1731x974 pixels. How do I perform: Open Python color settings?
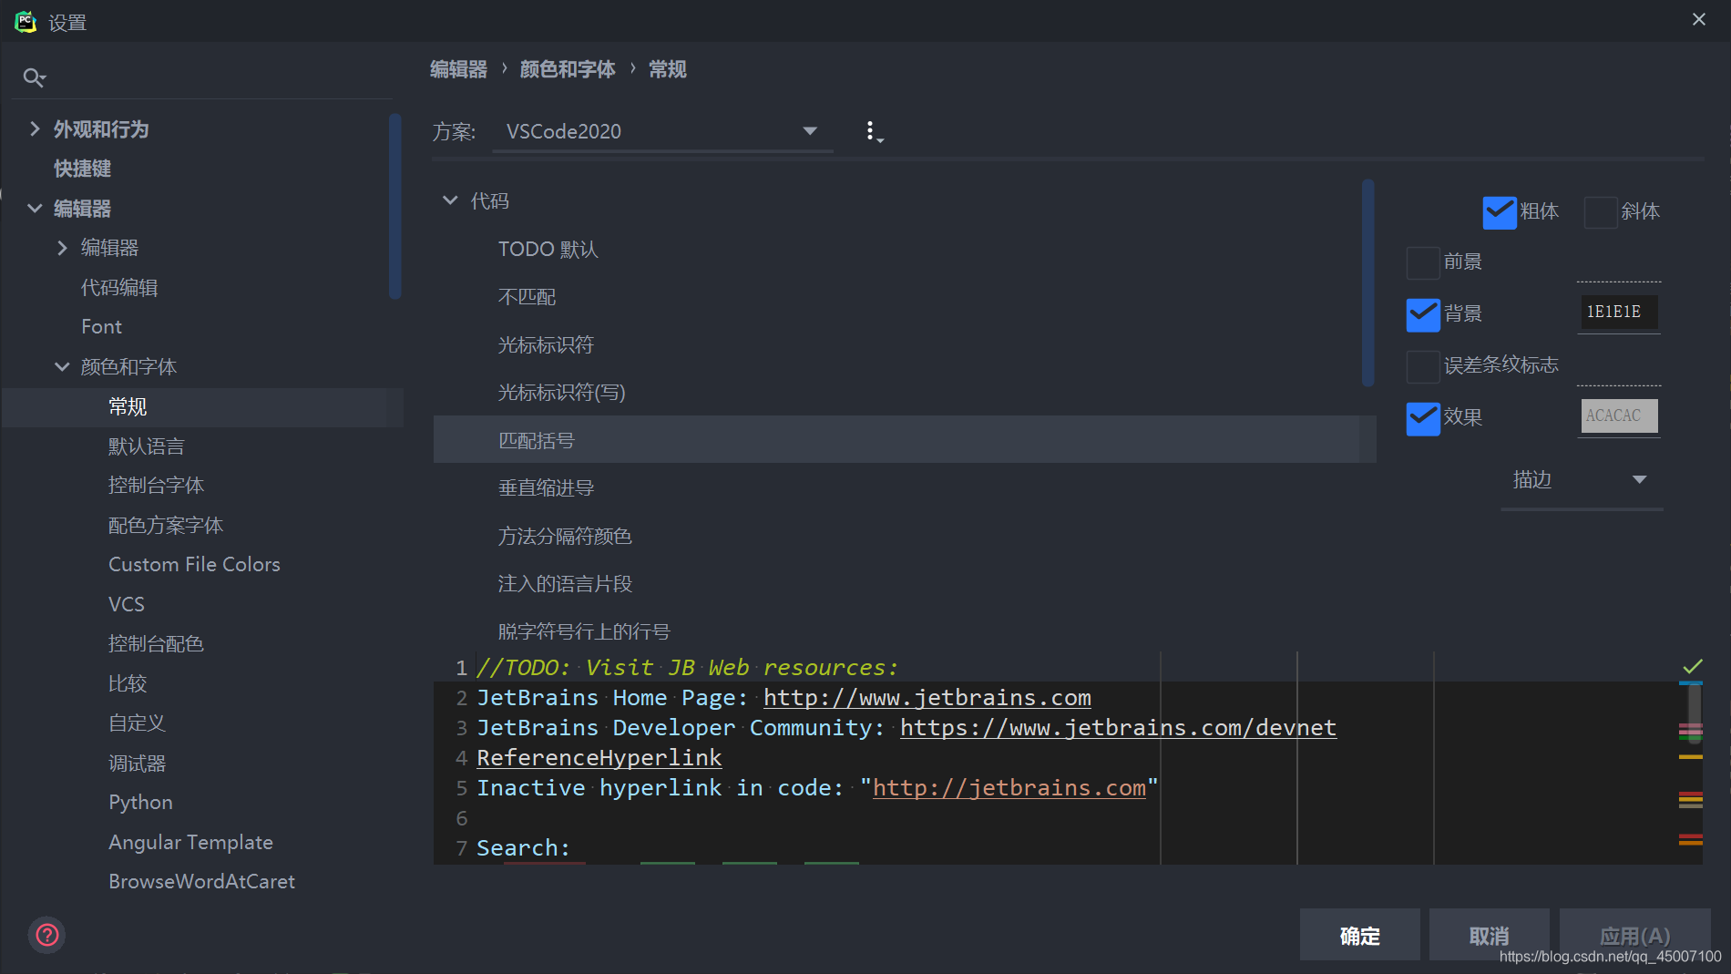pos(140,803)
